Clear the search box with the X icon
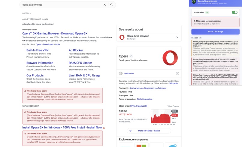The image size is (242, 147). [x=105, y=4]
